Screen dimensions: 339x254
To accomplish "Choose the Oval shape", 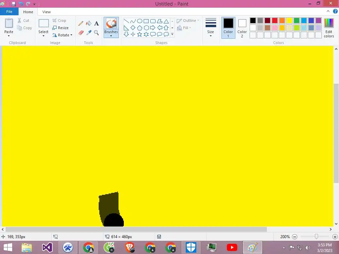I will click(x=140, y=21).
